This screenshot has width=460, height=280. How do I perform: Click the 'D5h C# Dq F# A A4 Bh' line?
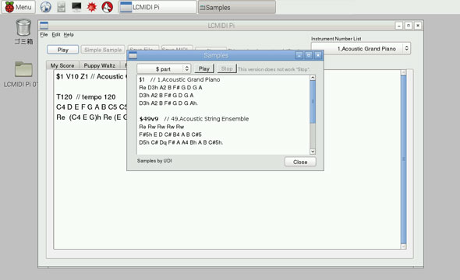pos(181,142)
